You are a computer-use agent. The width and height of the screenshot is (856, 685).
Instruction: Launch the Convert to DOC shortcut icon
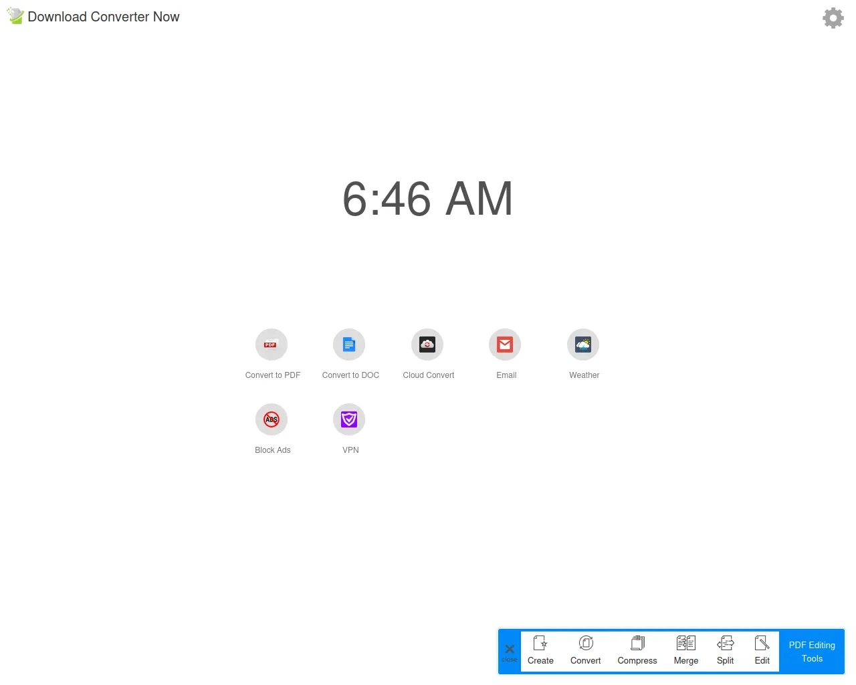point(349,345)
